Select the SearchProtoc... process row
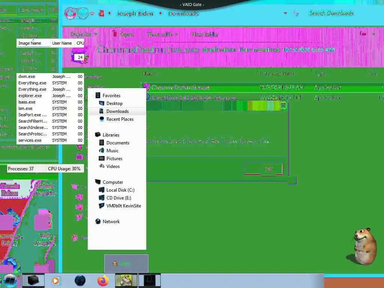The height and width of the screenshot is (288, 384). [50, 134]
